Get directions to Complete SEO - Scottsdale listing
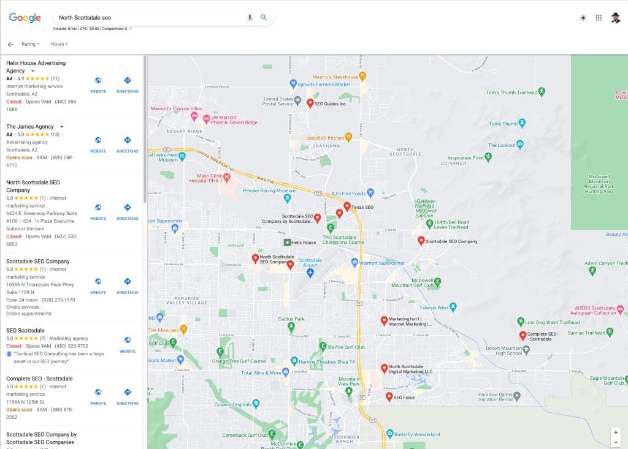 (x=128, y=396)
